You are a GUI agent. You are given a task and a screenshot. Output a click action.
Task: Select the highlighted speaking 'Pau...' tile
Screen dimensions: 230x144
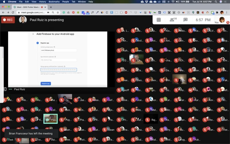(x=51, y=119)
